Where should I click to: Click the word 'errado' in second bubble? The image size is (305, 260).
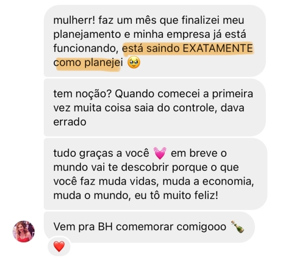(x=70, y=122)
